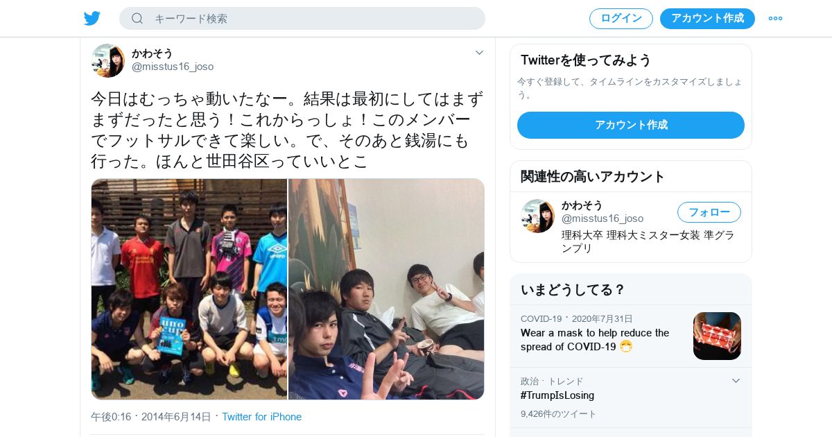Expand the tweet options chevron
Screen dimensions: 832x437
point(479,53)
